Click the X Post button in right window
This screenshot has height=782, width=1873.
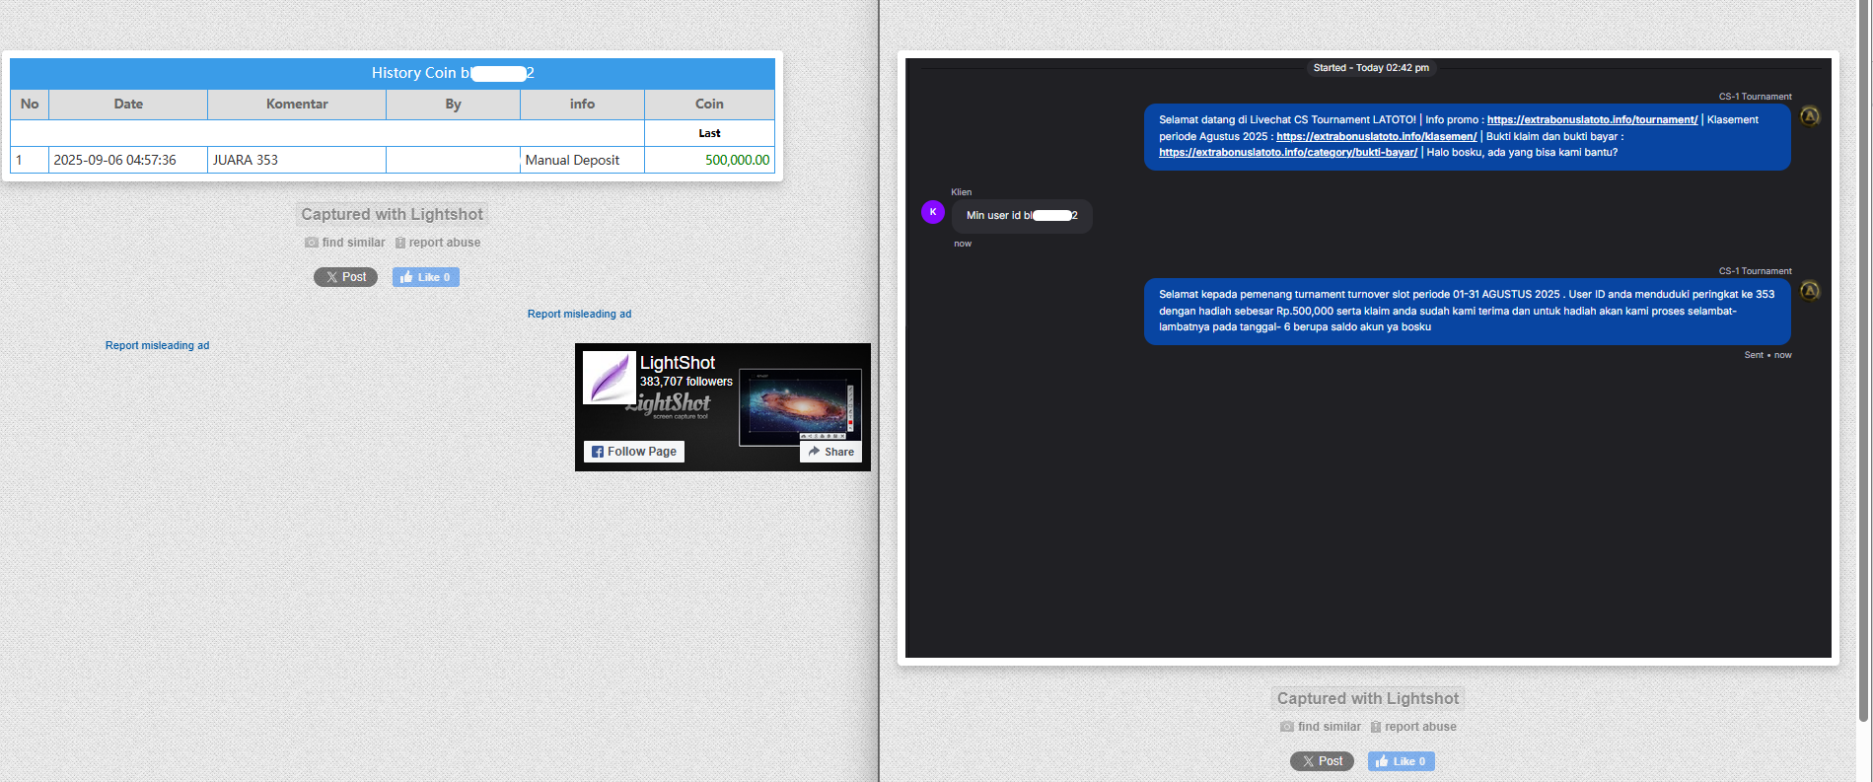click(1322, 761)
